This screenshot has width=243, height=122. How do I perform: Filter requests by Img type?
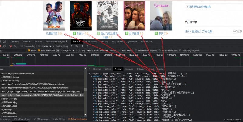(x=83, y=51)
